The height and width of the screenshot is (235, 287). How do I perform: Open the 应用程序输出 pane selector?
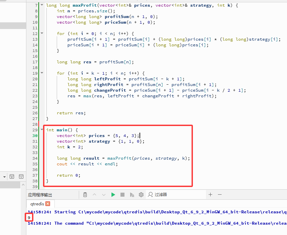click(40, 195)
